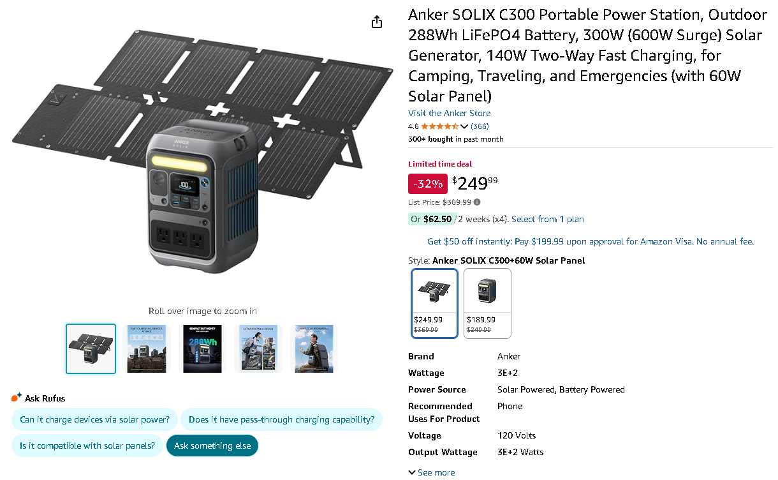This screenshot has width=778, height=480.
Task: Open the 'Select from 1 plan' payment options
Action: coord(547,219)
